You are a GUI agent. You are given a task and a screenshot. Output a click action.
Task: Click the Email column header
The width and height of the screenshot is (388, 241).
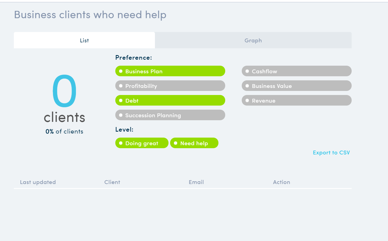pyautogui.click(x=196, y=182)
